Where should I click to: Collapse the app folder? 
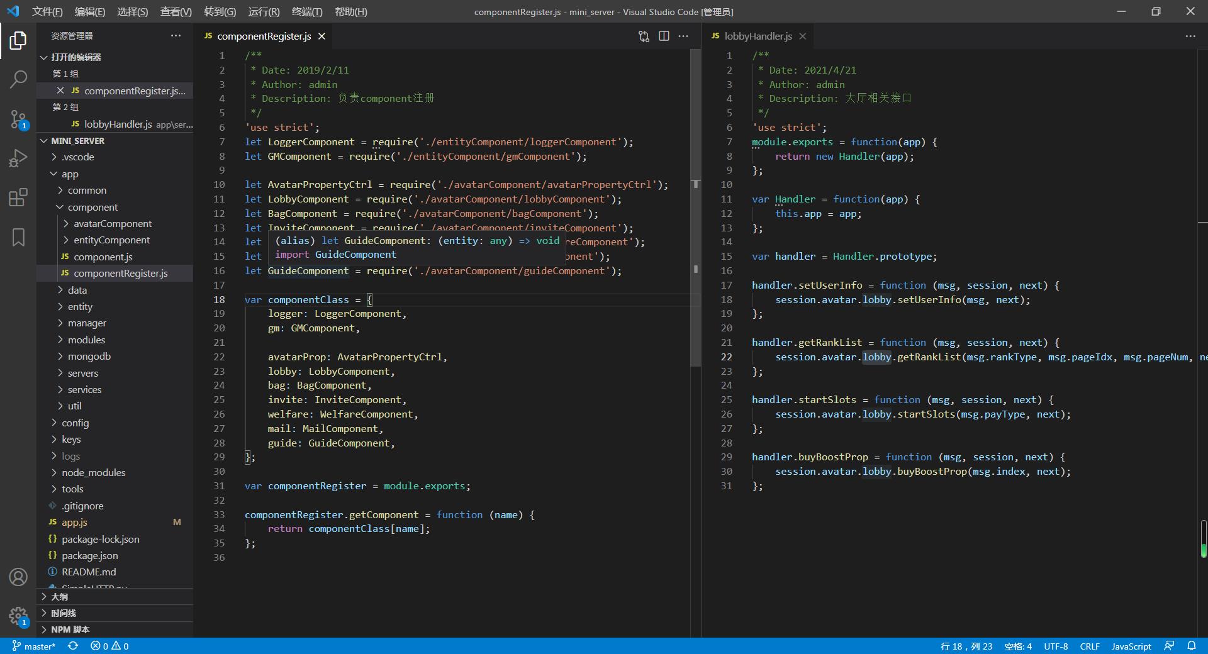[x=115, y=174]
